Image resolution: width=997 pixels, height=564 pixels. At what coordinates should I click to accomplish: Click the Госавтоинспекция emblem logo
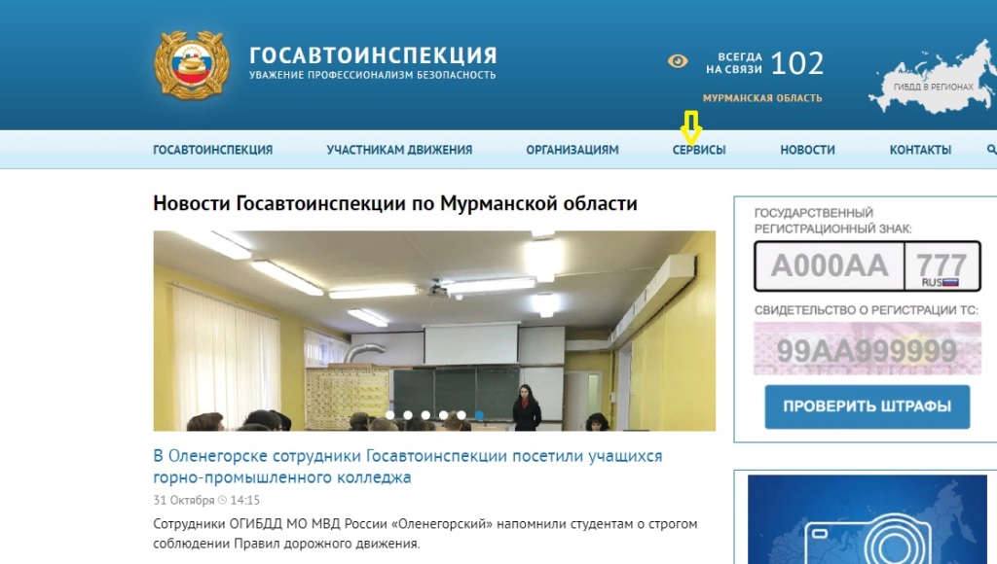[191, 64]
